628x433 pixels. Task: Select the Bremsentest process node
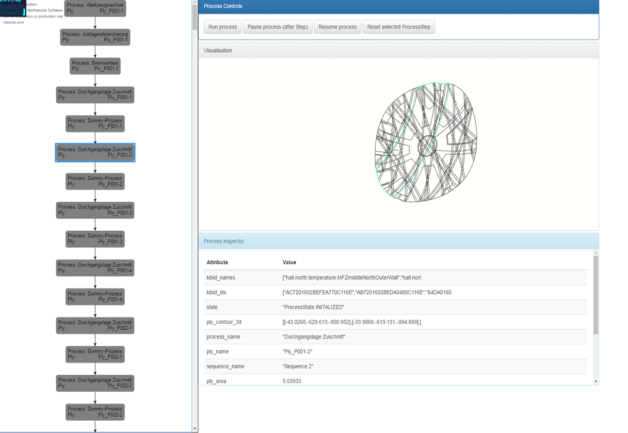[x=94, y=66]
